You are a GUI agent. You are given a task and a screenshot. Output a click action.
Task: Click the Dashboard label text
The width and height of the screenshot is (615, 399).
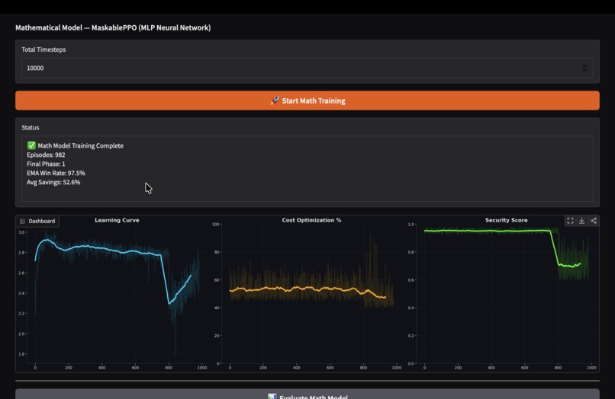pos(41,222)
